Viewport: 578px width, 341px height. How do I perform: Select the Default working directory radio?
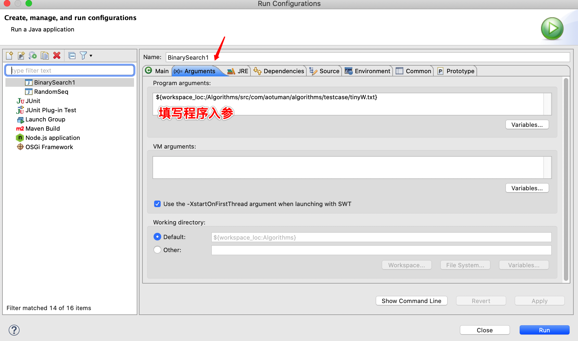tap(157, 237)
